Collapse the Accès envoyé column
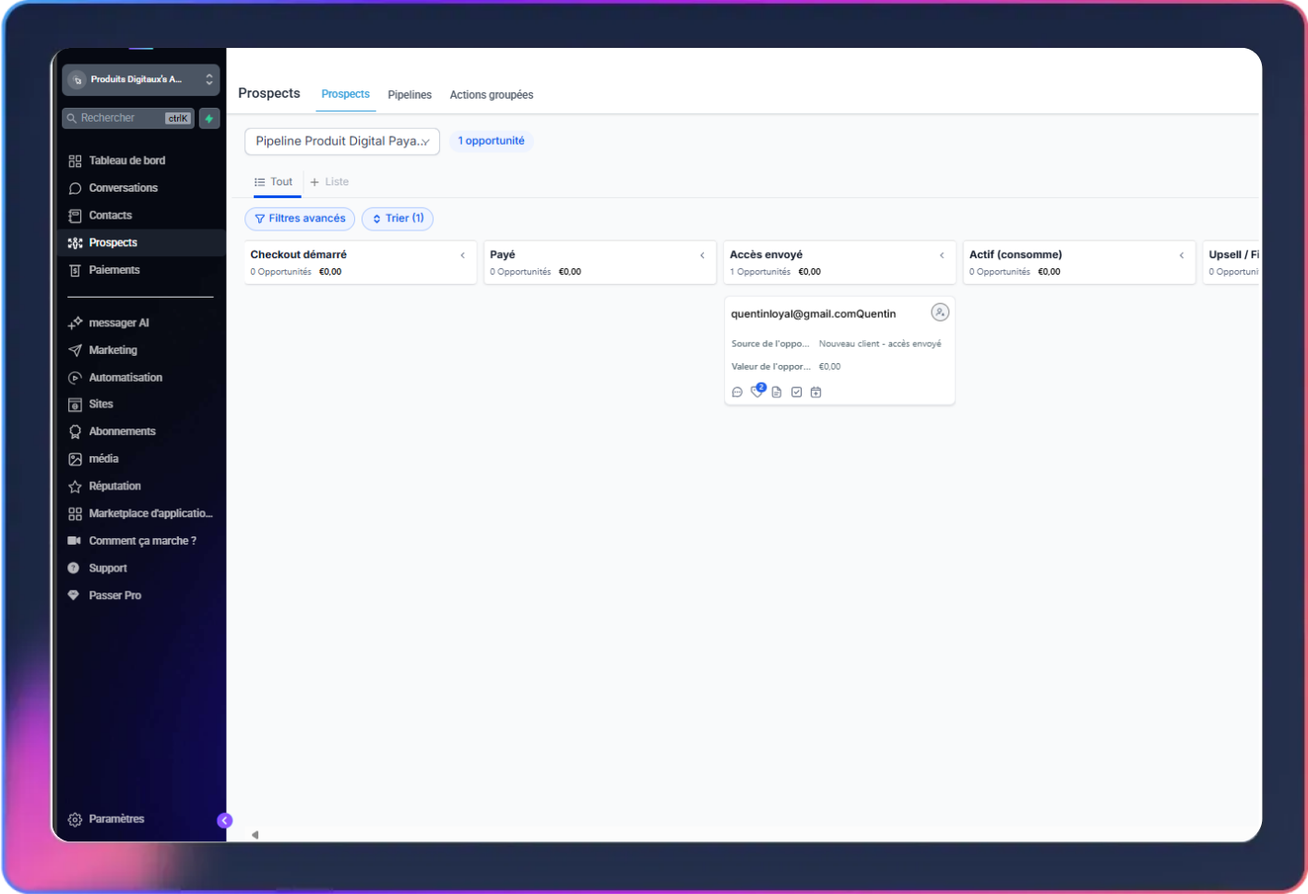The height and width of the screenshot is (894, 1308). tap(942, 255)
